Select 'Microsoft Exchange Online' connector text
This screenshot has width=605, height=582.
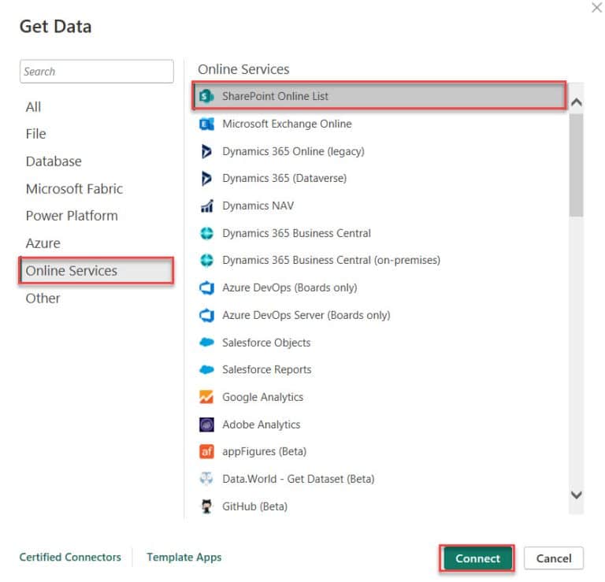click(x=287, y=124)
